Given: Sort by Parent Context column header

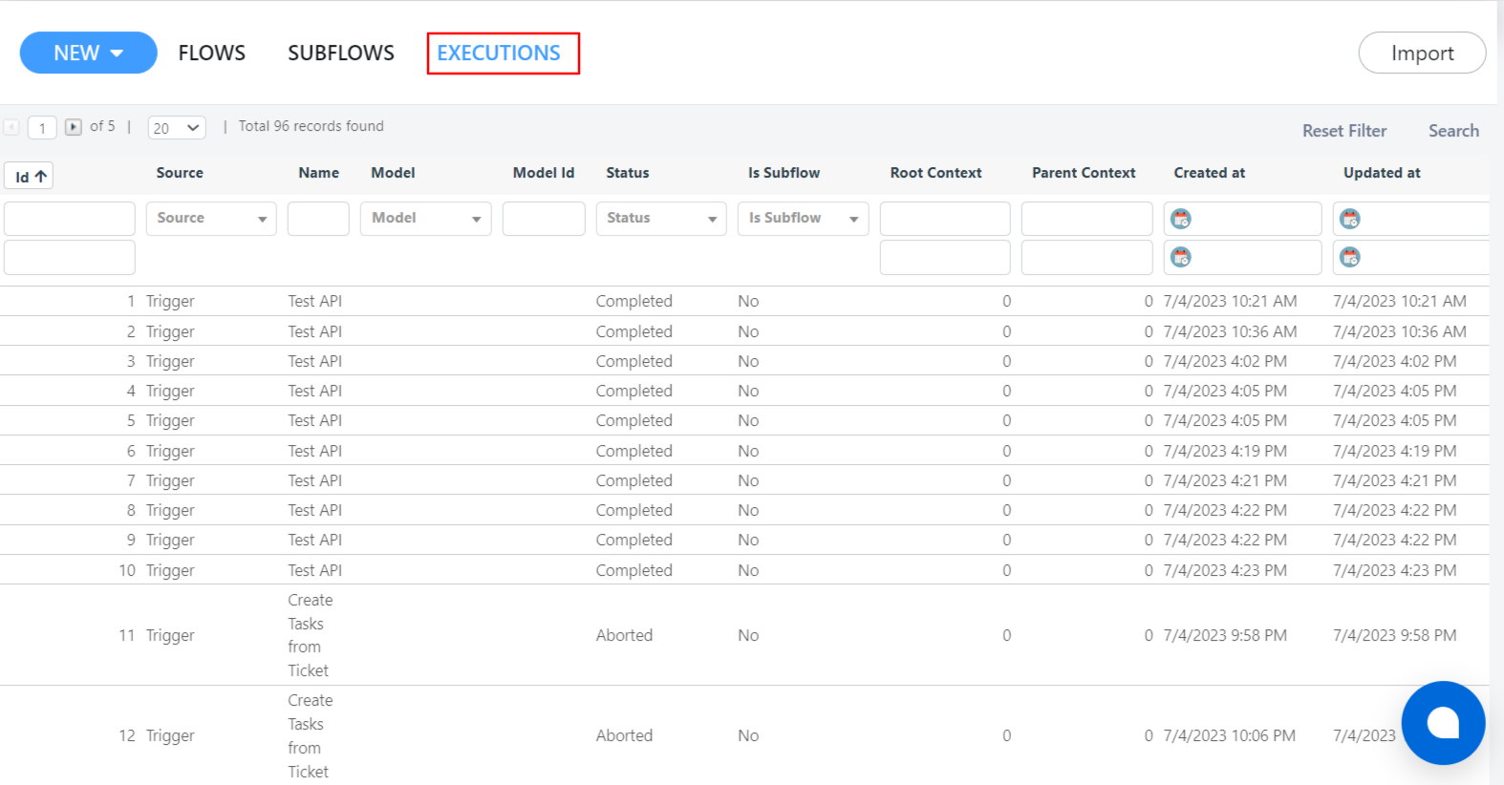Looking at the screenshot, I should pyautogui.click(x=1084, y=173).
